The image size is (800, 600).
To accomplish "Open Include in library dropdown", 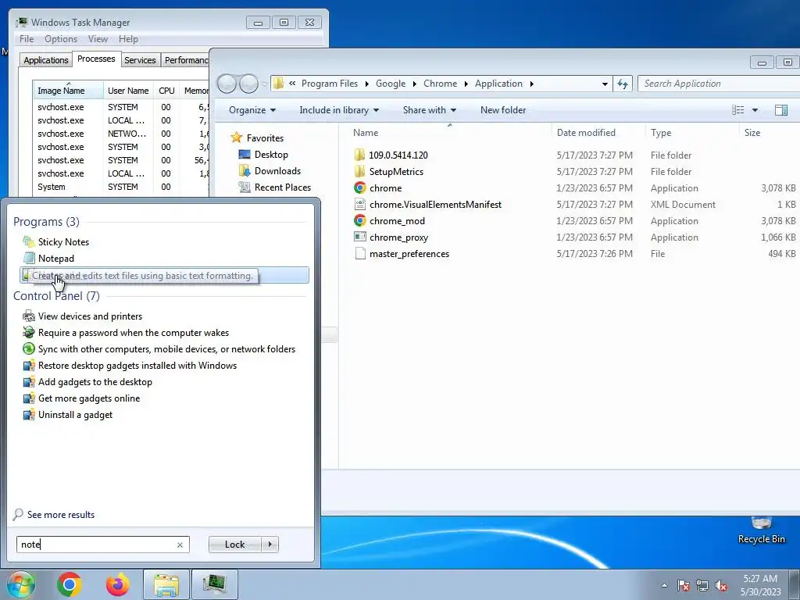I will 339,110.
